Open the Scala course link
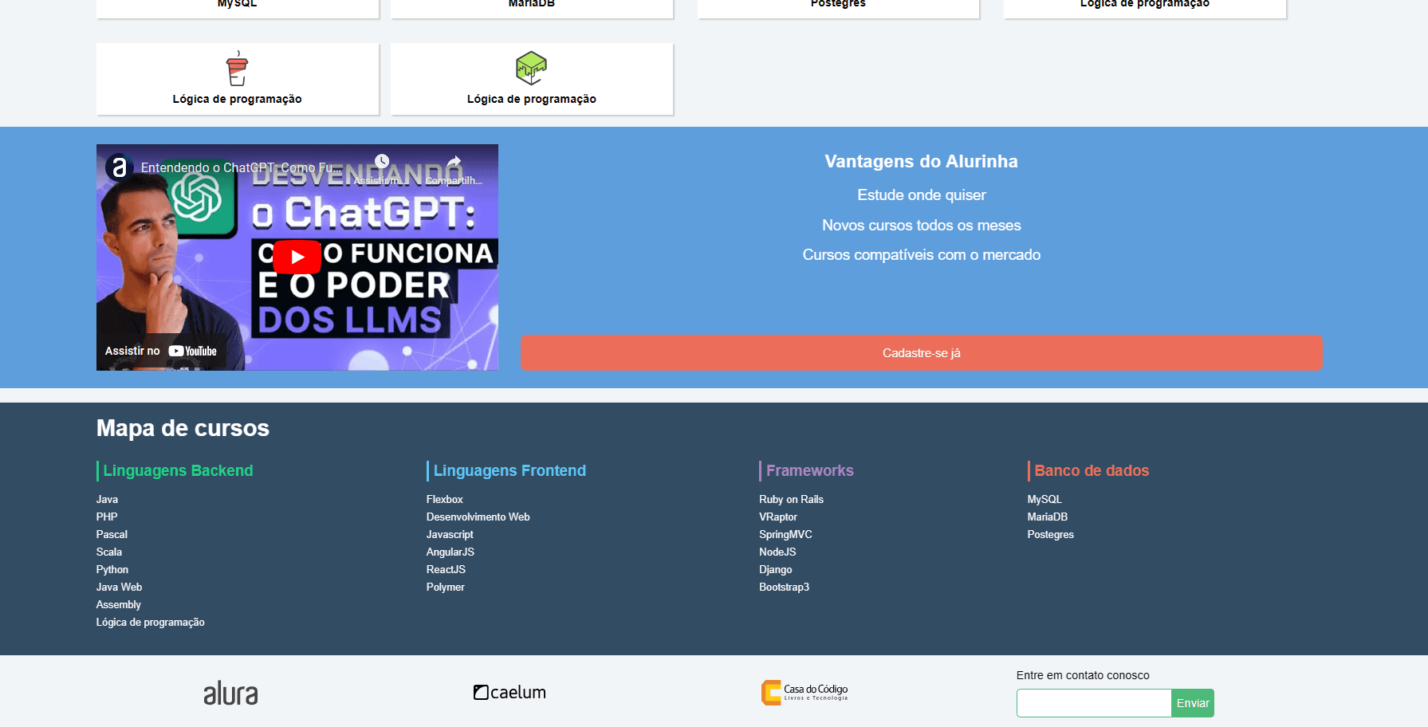The height and width of the screenshot is (727, 1428). pos(109,552)
